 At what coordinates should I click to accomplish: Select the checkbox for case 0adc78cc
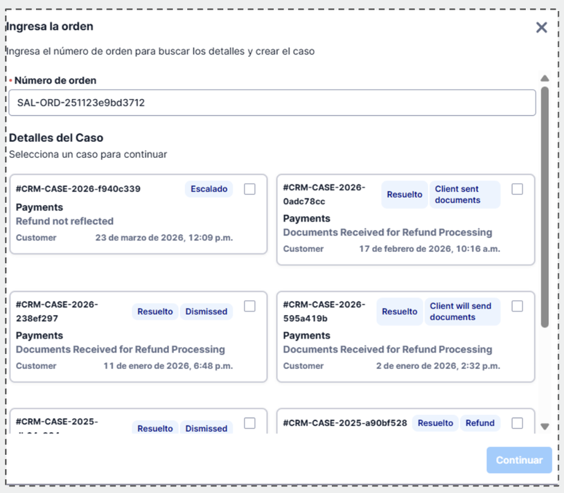coord(517,189)
